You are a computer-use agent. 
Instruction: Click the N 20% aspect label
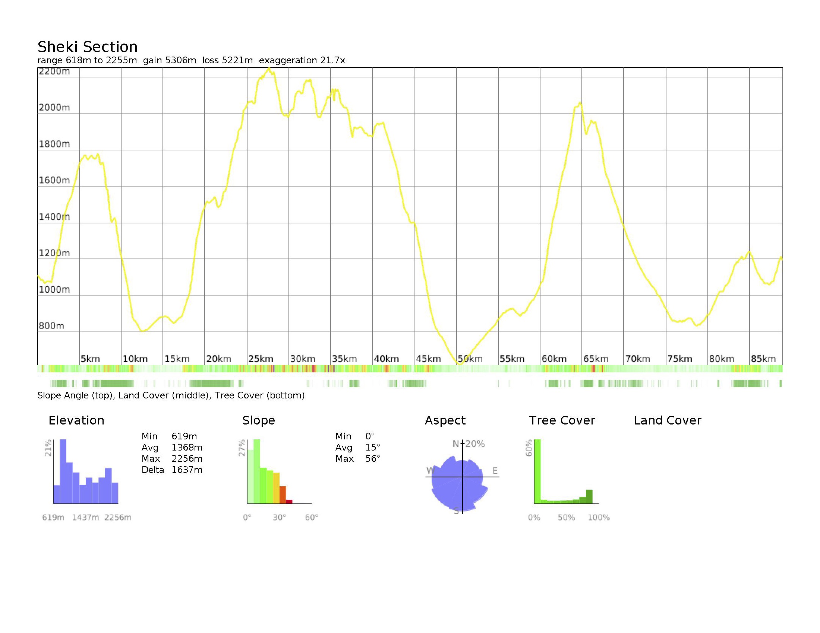click(x=469, y=444)
